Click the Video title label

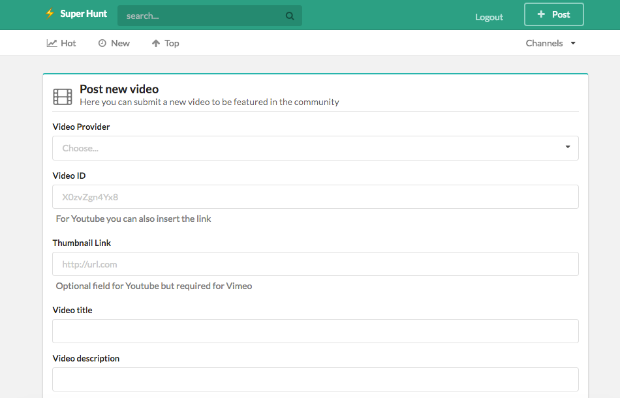[72, 311]
